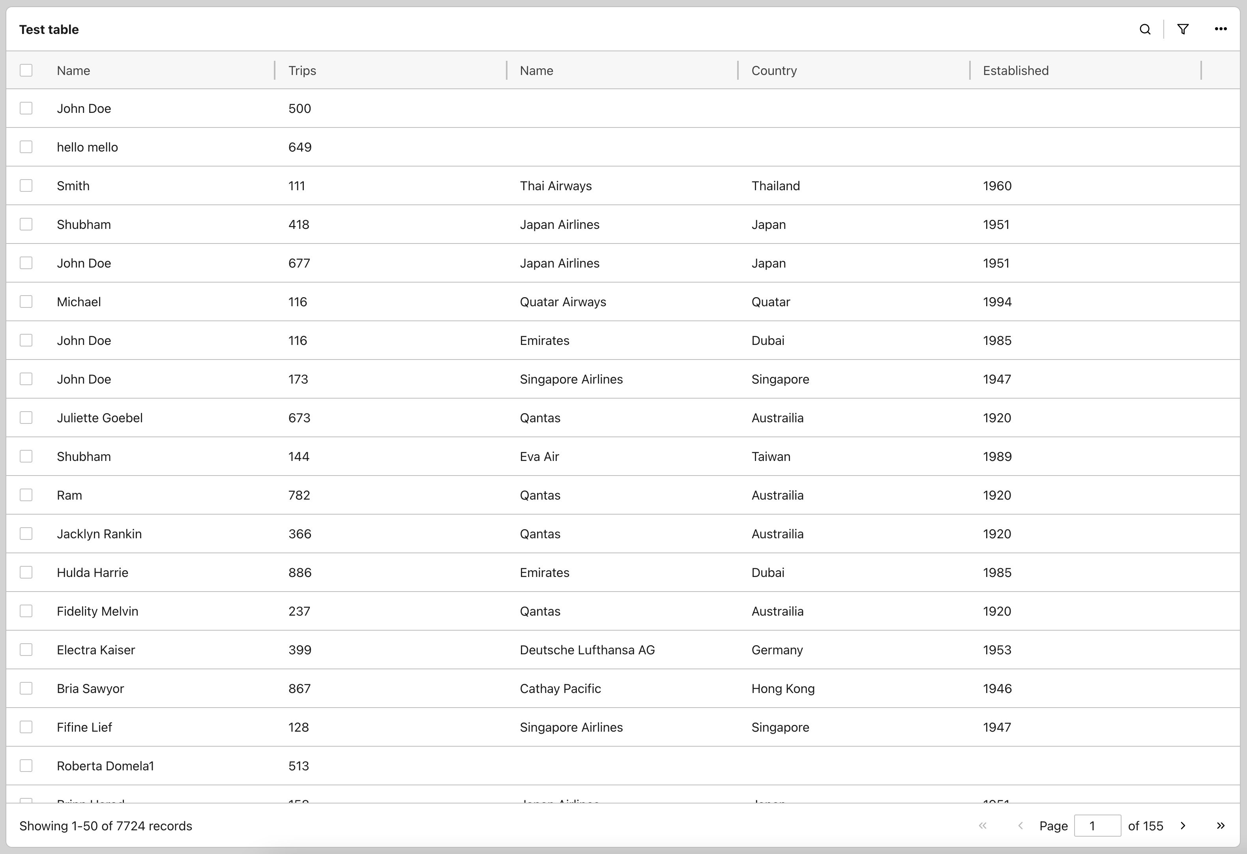Click the Name column header to sort

coord(74,71)
